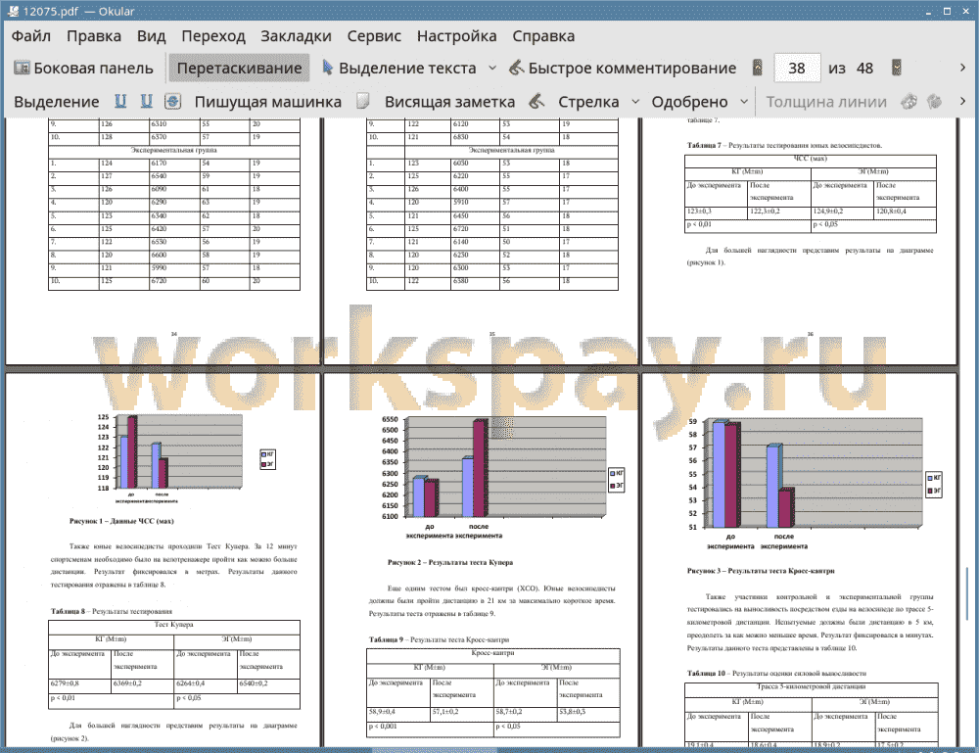
Task: Expand annotation toolbar overflow chevron
Action: point(962,101)
